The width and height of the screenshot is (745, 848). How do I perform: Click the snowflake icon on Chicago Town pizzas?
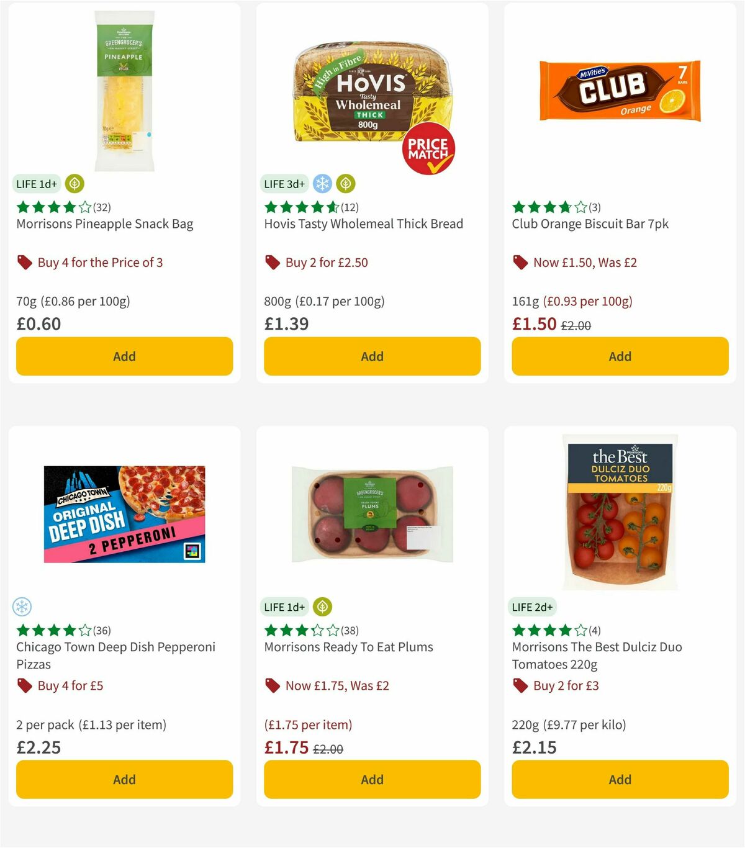[x=21, y=607]
